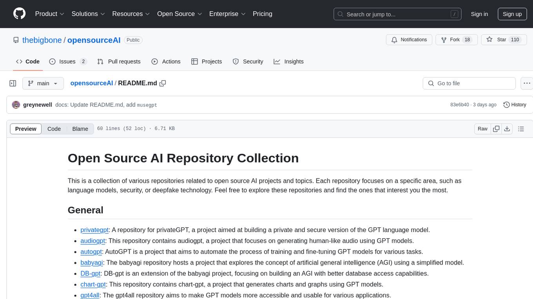This screenshot has width=533, height=299.
Task: Collapse the file tree side panel
Action: tap(13, 83)
